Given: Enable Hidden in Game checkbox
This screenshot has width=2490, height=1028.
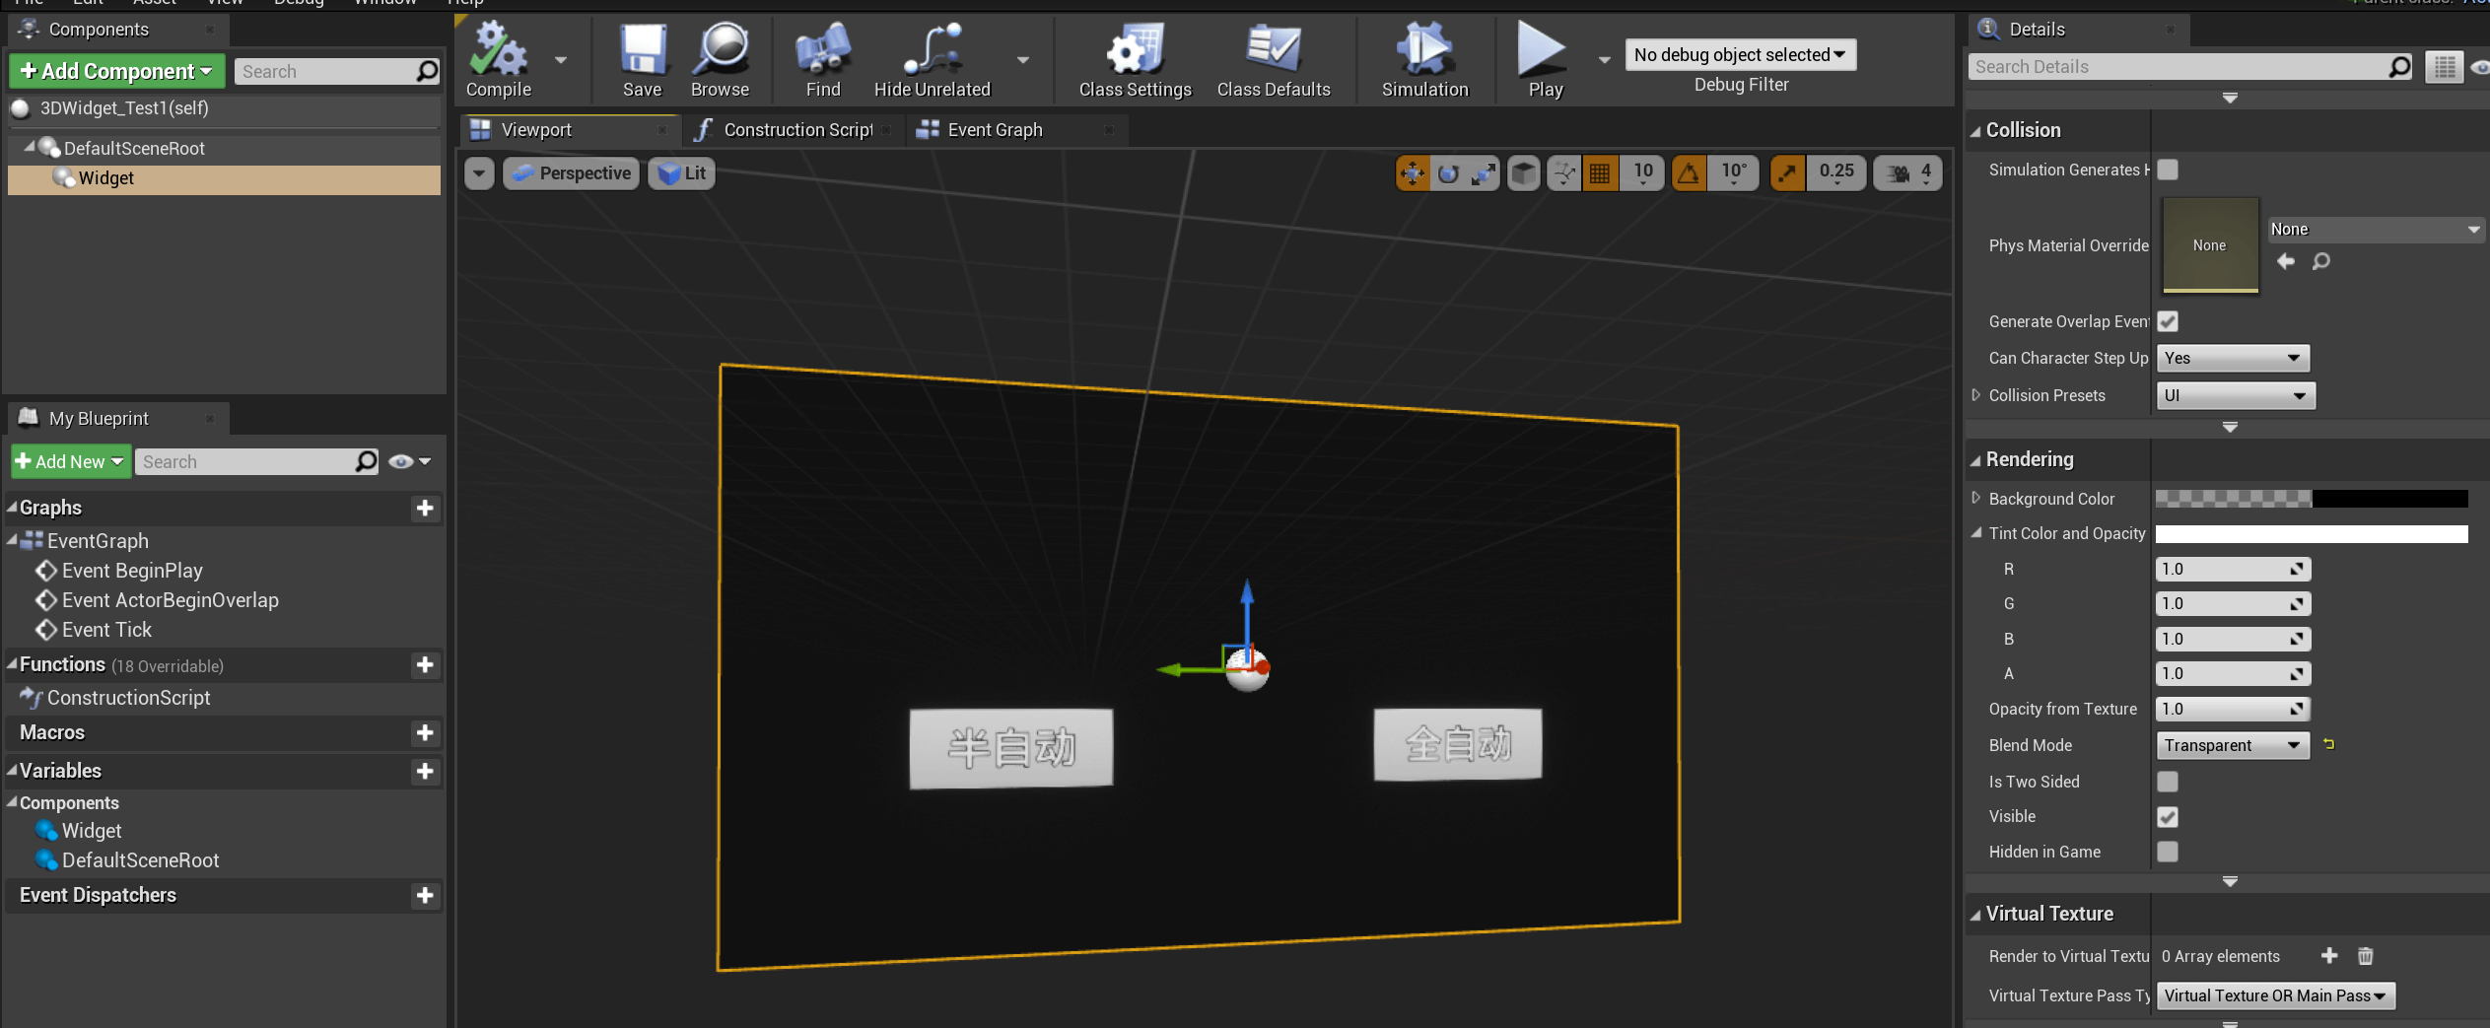Looking at the screenshot, I should (2167, 852).
